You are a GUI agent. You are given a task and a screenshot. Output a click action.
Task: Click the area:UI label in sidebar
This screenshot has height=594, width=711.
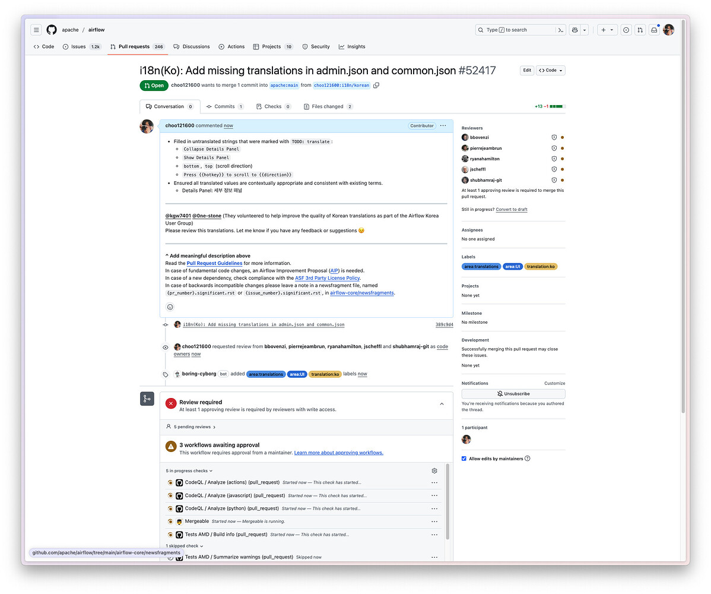[x=513, y=267]
